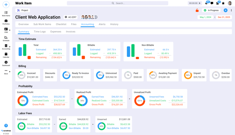The height and width of the screenshot is (135, 235).
Task: Click the Estimated Fees $53,252.50 value
Action: point(59,97)
